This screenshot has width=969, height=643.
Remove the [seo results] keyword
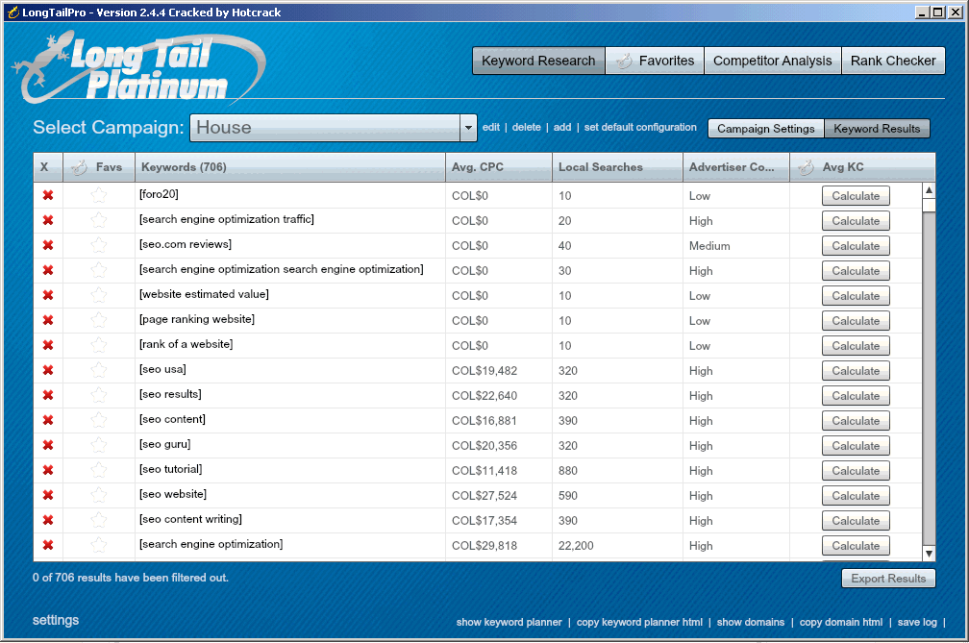click(x=48, y=395)
